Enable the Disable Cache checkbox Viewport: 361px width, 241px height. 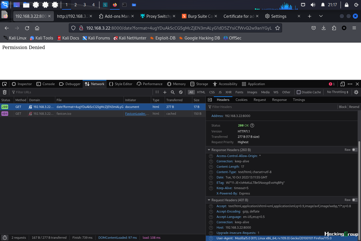(x=299, y=92)
